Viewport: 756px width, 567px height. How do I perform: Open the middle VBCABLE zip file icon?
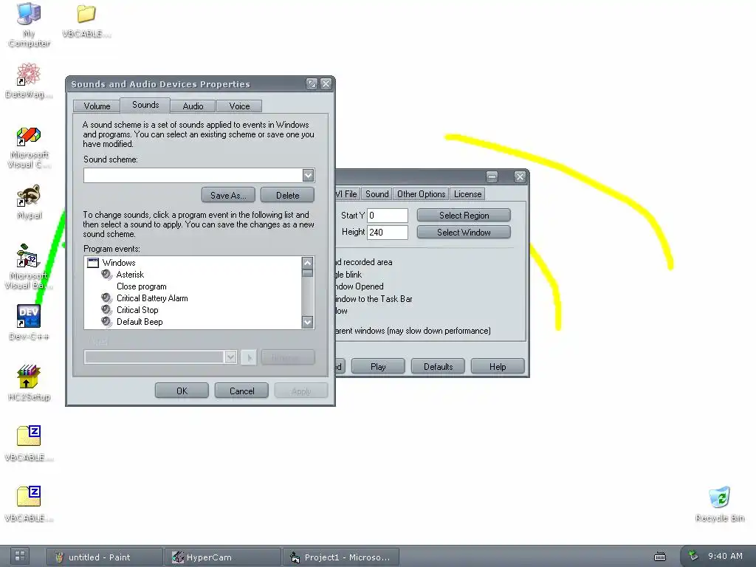point(29,443)
